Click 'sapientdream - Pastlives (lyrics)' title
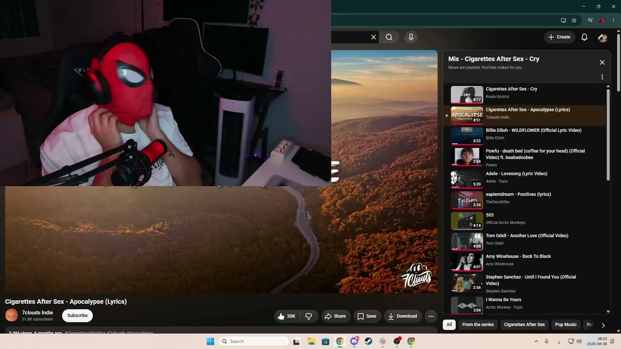Viewport: 621px width, 349px height. coord(518,194)
